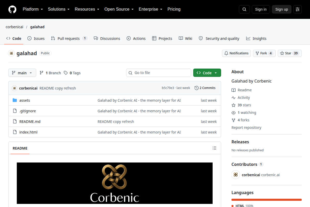Click the tags icon beside 0 Tags
The image size is (310, 207).
click(66, 73)
